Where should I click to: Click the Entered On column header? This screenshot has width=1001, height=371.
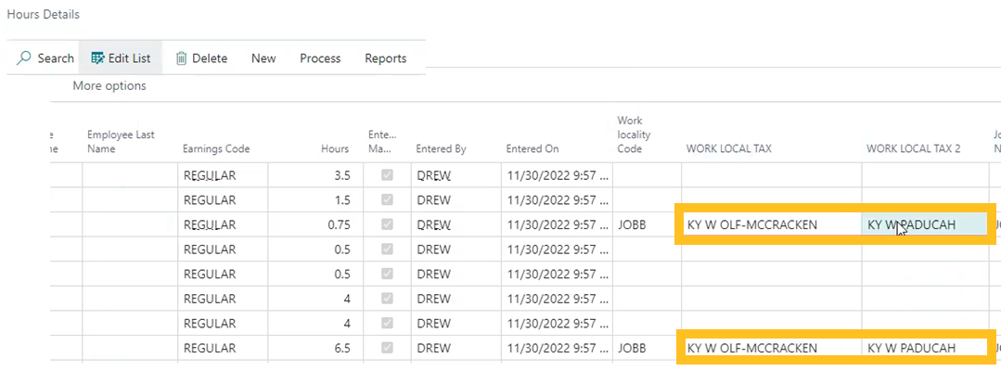[532, 149]
